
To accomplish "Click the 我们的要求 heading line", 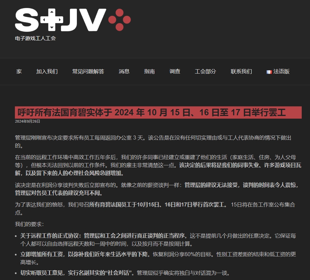I will coord(29,224).
